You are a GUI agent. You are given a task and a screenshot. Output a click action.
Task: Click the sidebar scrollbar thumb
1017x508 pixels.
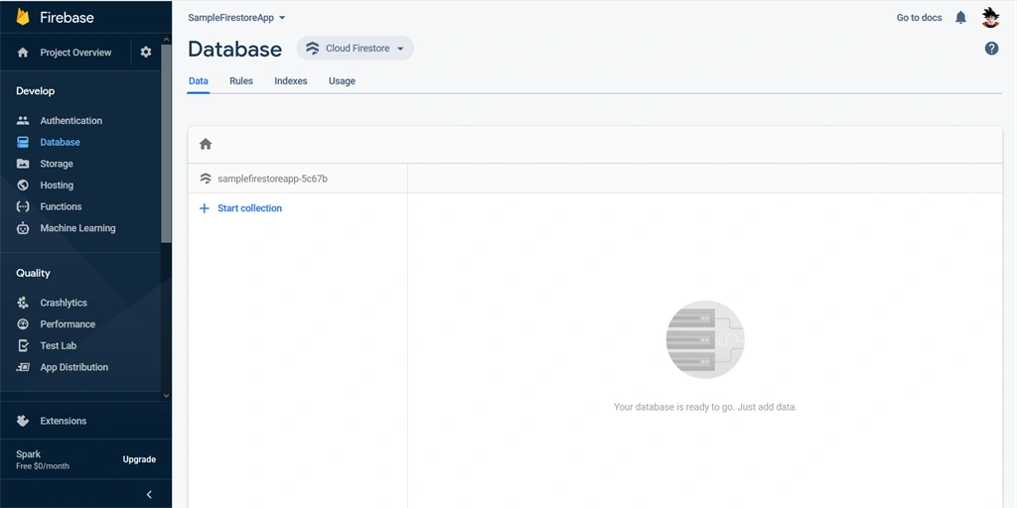pos(167,144)
